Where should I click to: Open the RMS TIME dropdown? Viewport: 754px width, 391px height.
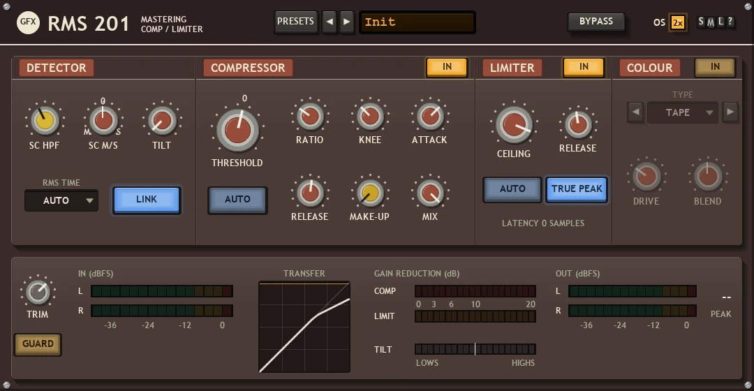[x=61, y=200]
